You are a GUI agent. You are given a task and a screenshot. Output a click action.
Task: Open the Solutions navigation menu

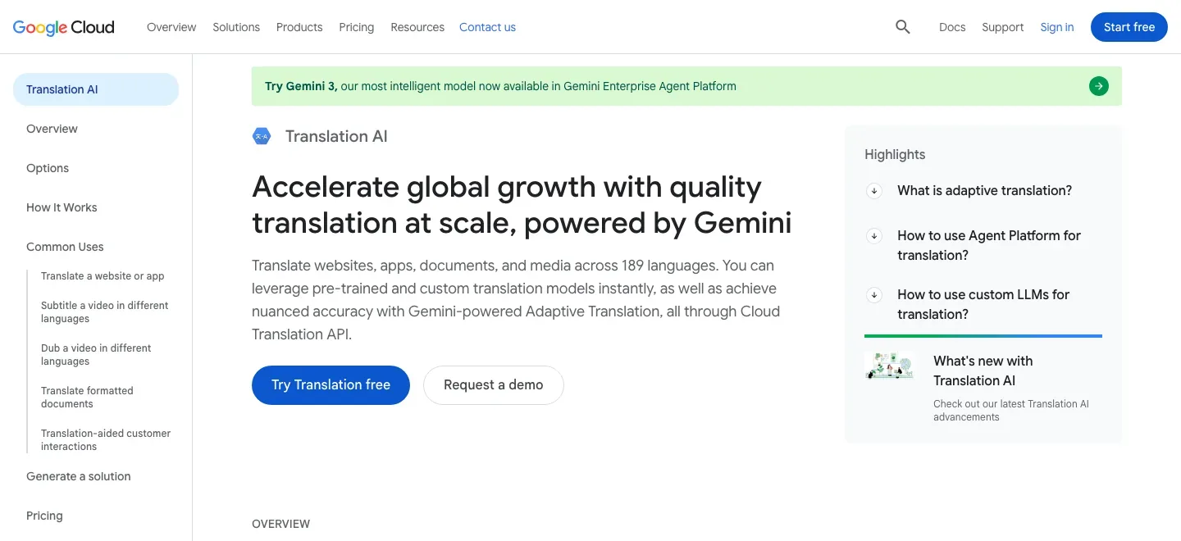coord(236,27)
